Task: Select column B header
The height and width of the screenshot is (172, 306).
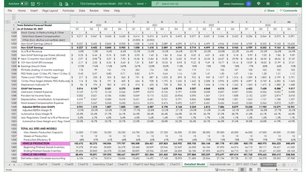Action: pos(45,22)
